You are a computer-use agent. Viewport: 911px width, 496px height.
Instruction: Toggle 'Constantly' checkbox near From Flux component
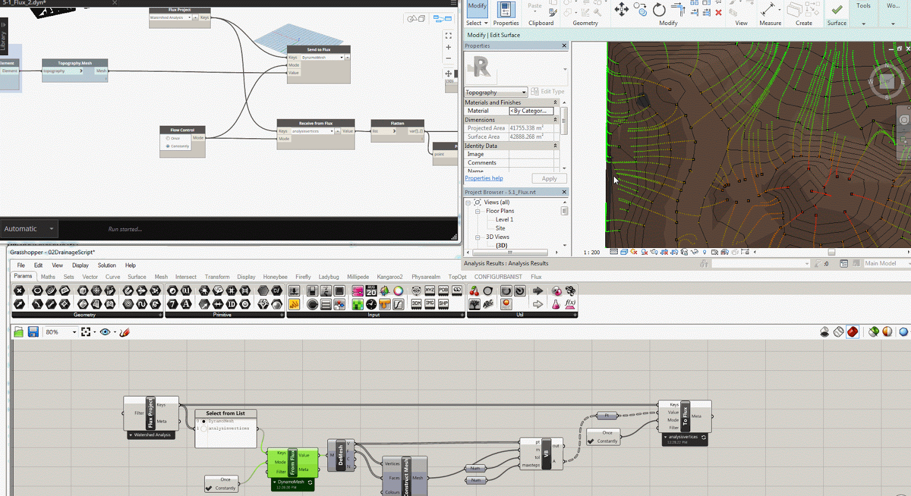pos(209,488)
